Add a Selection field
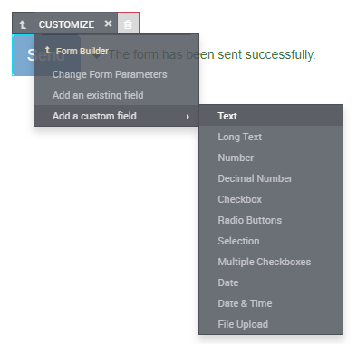The width and height of the screenshot is (357, 344). [271, 241]
